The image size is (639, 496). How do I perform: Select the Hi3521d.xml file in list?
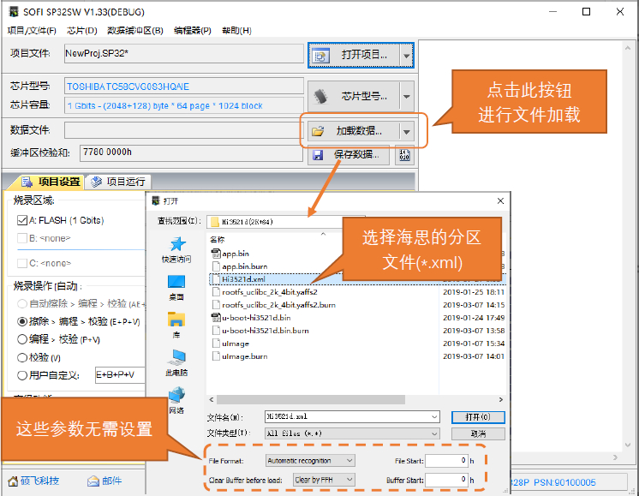(x=243, y=278)
